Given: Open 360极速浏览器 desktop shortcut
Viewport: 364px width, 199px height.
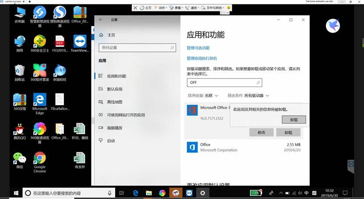Looking at the screenshot, I should tap(40, 133).
